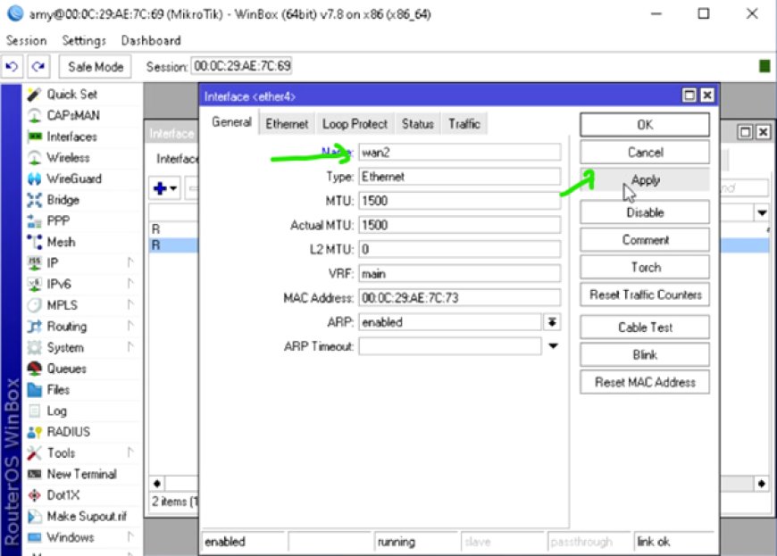Click the L2 MTU field
Image resolution: width=777 pixels, height=556 pixels.
(x=460, y=249)
